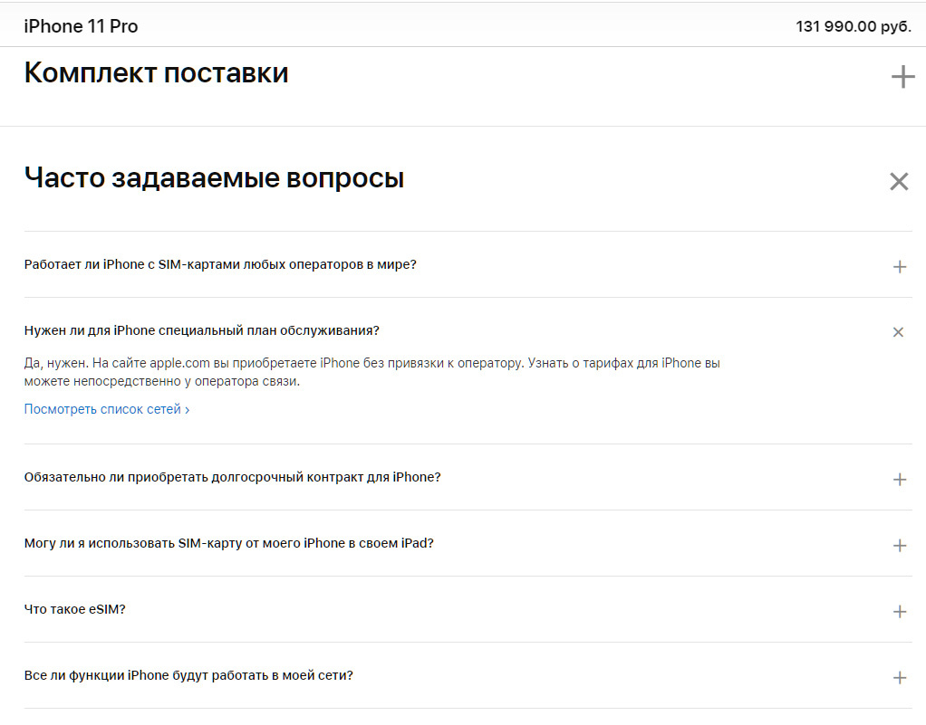
Task: Click question Работает ли iPhone с SIM-картами
Action: pyautogui.click(x=220, y=264)
